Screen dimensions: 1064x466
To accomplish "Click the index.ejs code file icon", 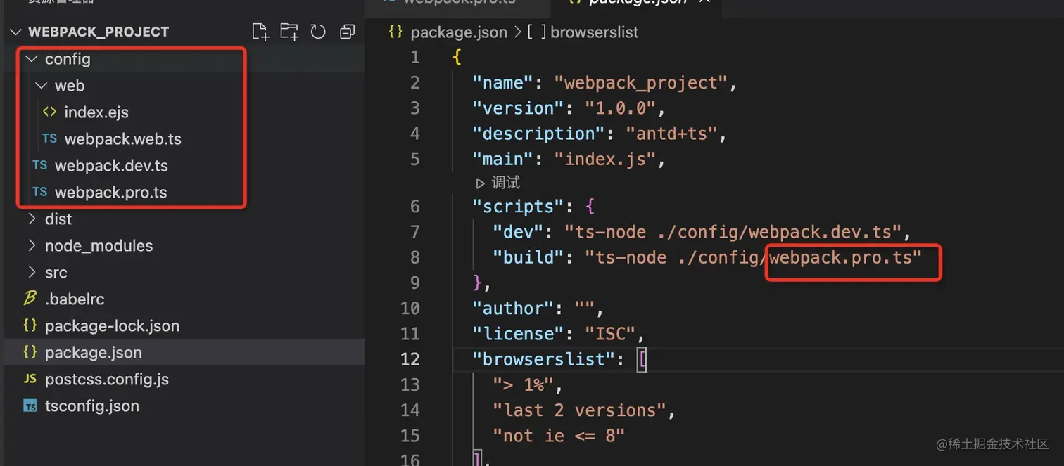I will (x=49, y=112).
